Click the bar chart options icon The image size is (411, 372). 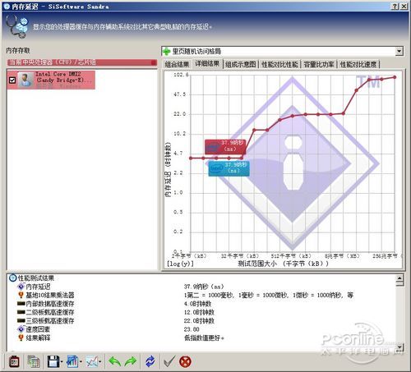tap(72, 361)
